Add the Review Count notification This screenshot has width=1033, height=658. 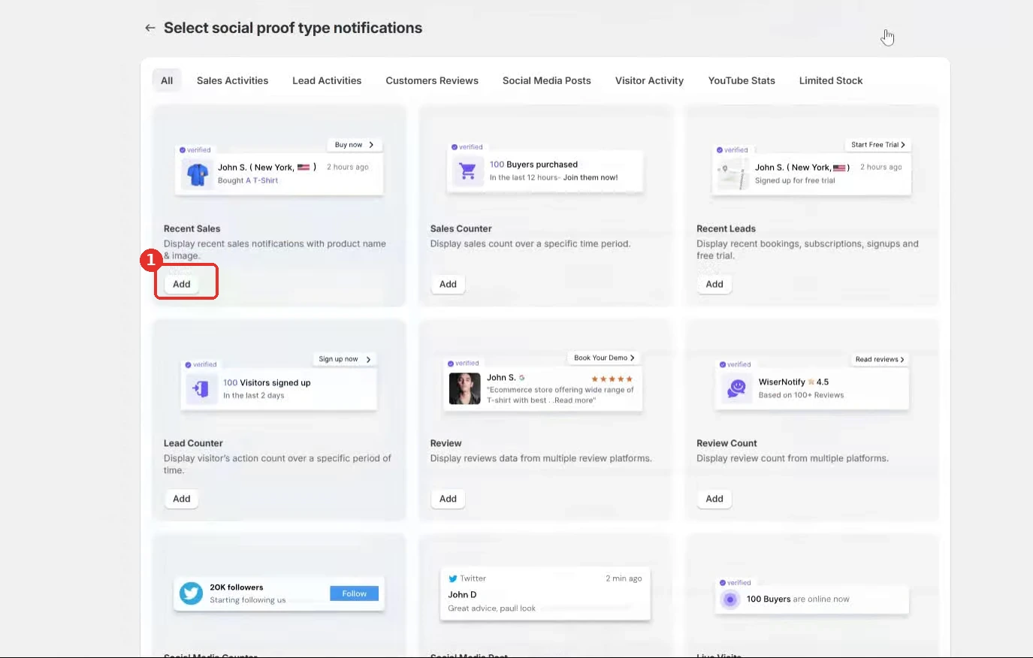pos(714,499)
